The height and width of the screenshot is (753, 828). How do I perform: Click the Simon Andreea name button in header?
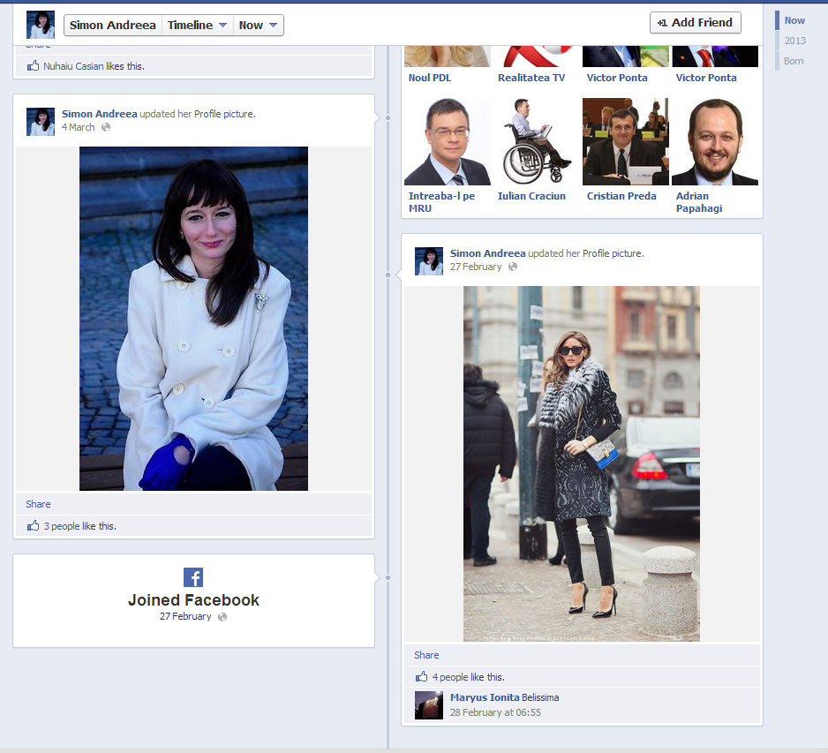[112, 25]
